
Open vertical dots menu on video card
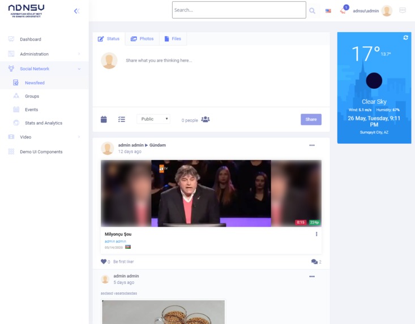[316, 234]
